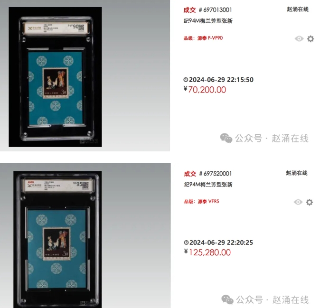Click the ¥125,280.00 sold price
The image size is (320, 308).
[207, 252]
